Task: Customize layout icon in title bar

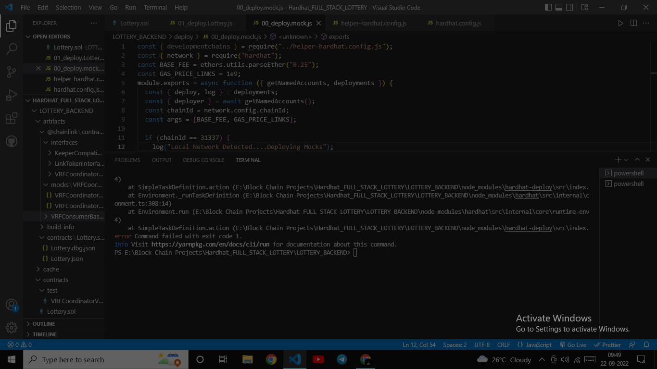Action: [584, 8]
